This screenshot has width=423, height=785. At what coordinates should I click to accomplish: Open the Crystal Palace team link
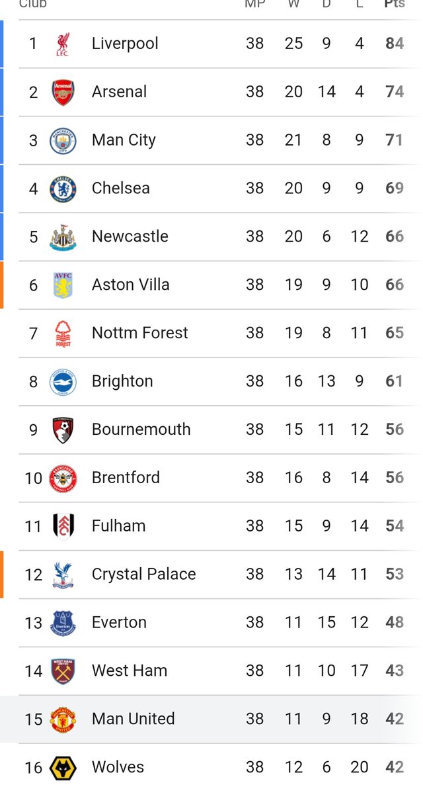coord(143,575)
